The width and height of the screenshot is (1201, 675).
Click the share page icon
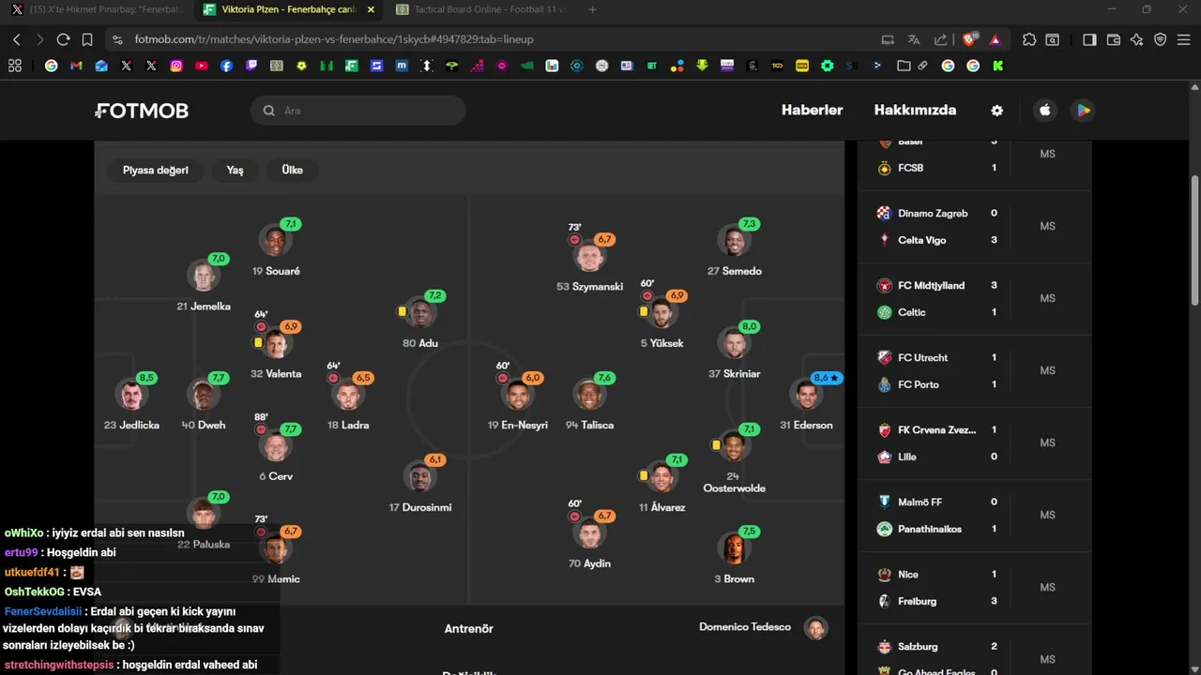[x=940, y=39]
